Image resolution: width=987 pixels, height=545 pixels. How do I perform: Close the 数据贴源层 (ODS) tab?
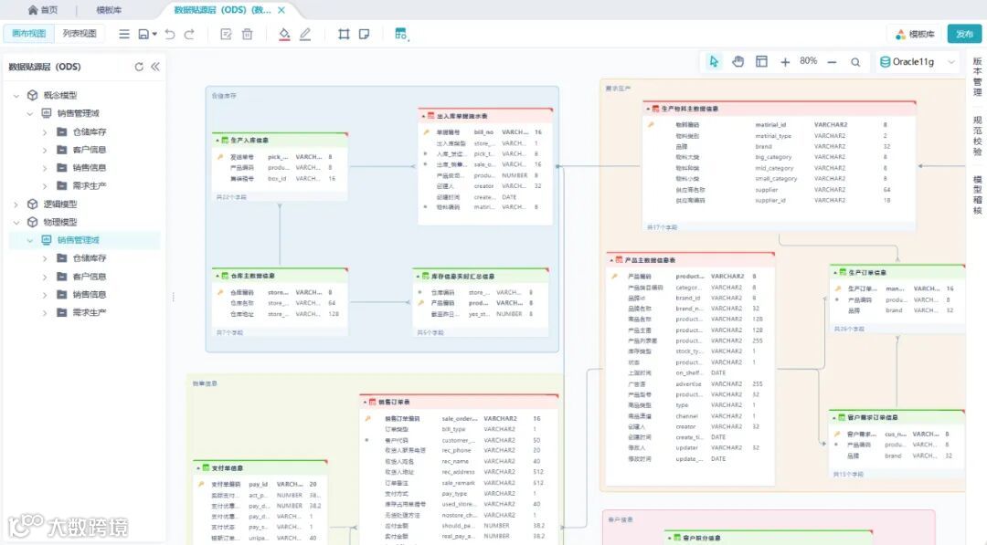281,10
